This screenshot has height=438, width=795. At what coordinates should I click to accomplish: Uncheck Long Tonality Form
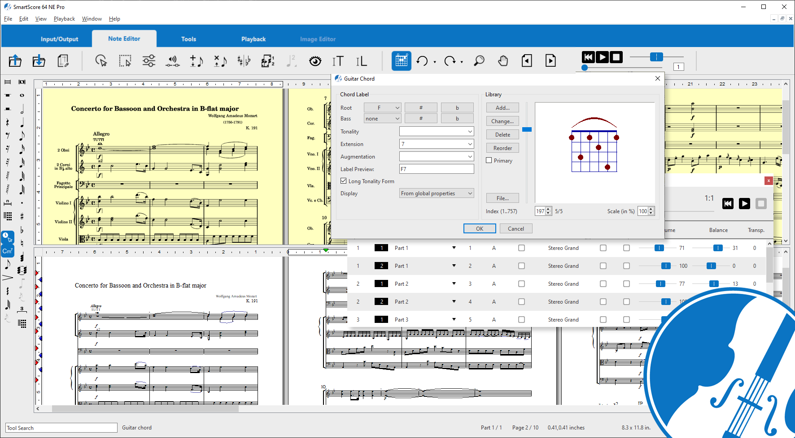click(x=344, y=181)
